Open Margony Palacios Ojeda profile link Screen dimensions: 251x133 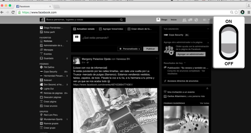tap(96, 59)
